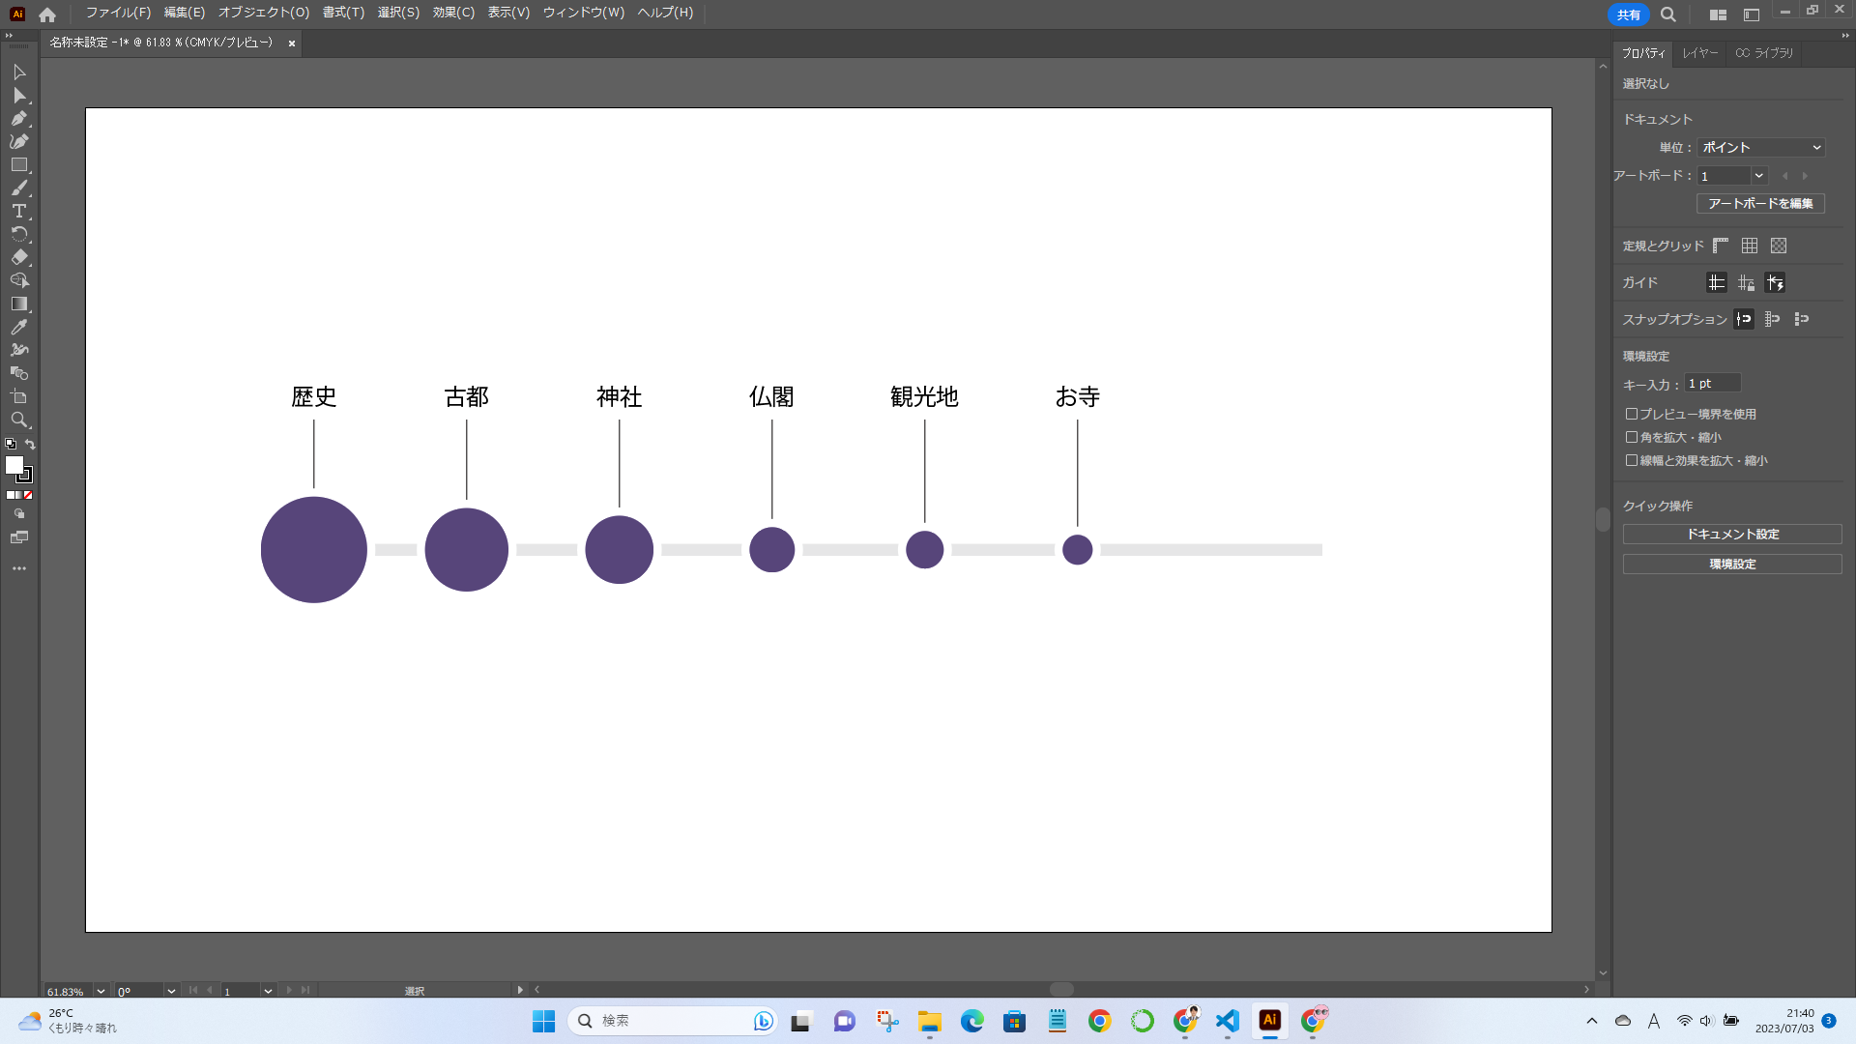1856x1044 pixels.
Task: Expand the アートボード number dropdown
Action: coord(1758,176)
